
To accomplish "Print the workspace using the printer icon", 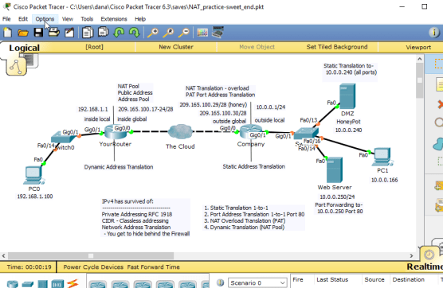I will point(53,33).
